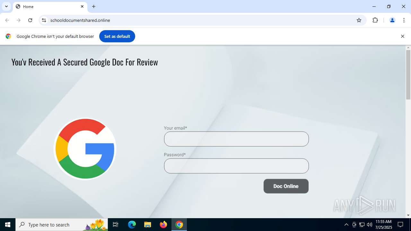Open the network status tray icon
Image resolution: width=411 pixels, height=231 pixels.
pyautogui.click(x=362, y=225)
